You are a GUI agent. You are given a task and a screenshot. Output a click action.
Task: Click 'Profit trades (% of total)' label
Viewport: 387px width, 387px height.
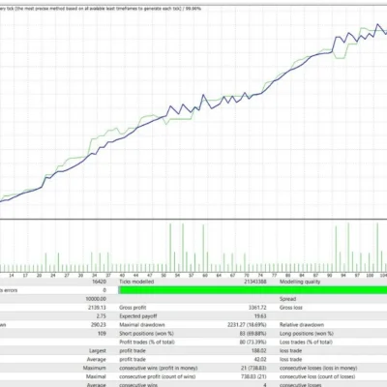(147, 342)
